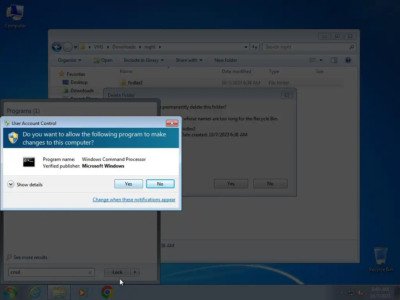The image size is (400, 300).
Task: Expand Show details chevron in UAC dialog
Action: point(11,184)
